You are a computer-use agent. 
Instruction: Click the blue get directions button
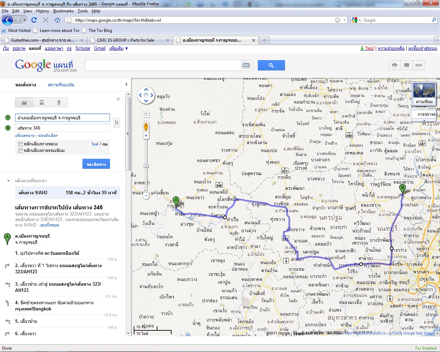(x=96, y=164)
